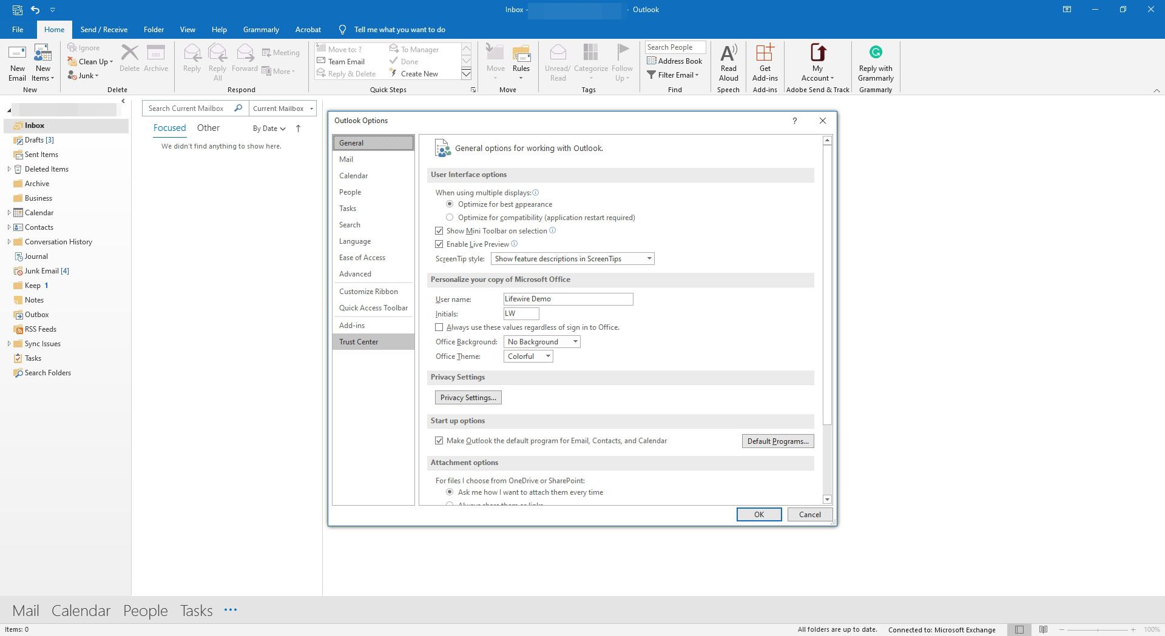Open the Clean Up dropdown

click(90, 61)
